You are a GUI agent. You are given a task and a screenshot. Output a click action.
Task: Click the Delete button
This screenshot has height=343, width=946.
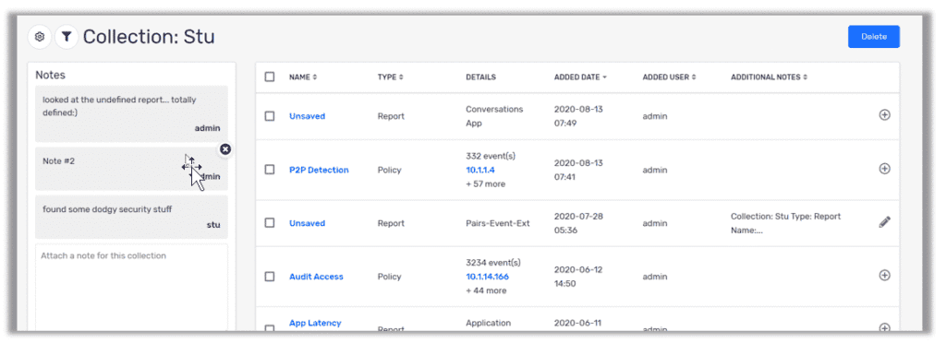(874, 37)
